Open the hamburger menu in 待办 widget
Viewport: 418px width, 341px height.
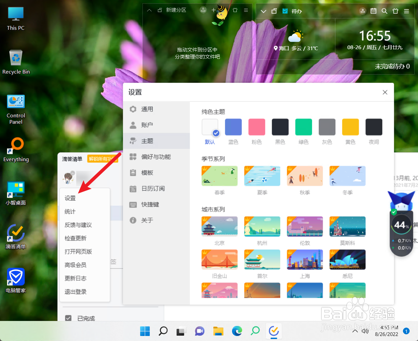pyautogui.click(x=407, y=11)
